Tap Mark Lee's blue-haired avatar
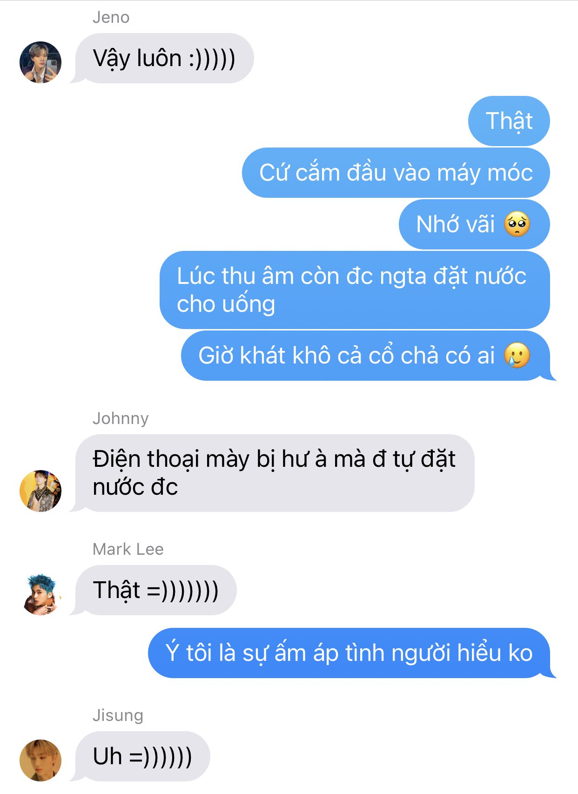This screenshot has width=578, height=794. (40, 594)
